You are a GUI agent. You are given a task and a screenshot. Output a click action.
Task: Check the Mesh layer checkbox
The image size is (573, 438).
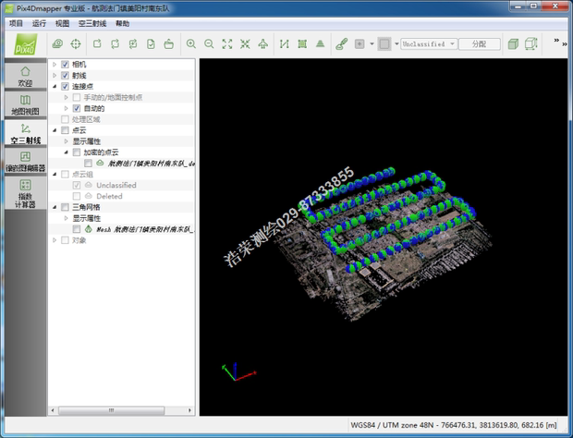[x=77, y=229]
